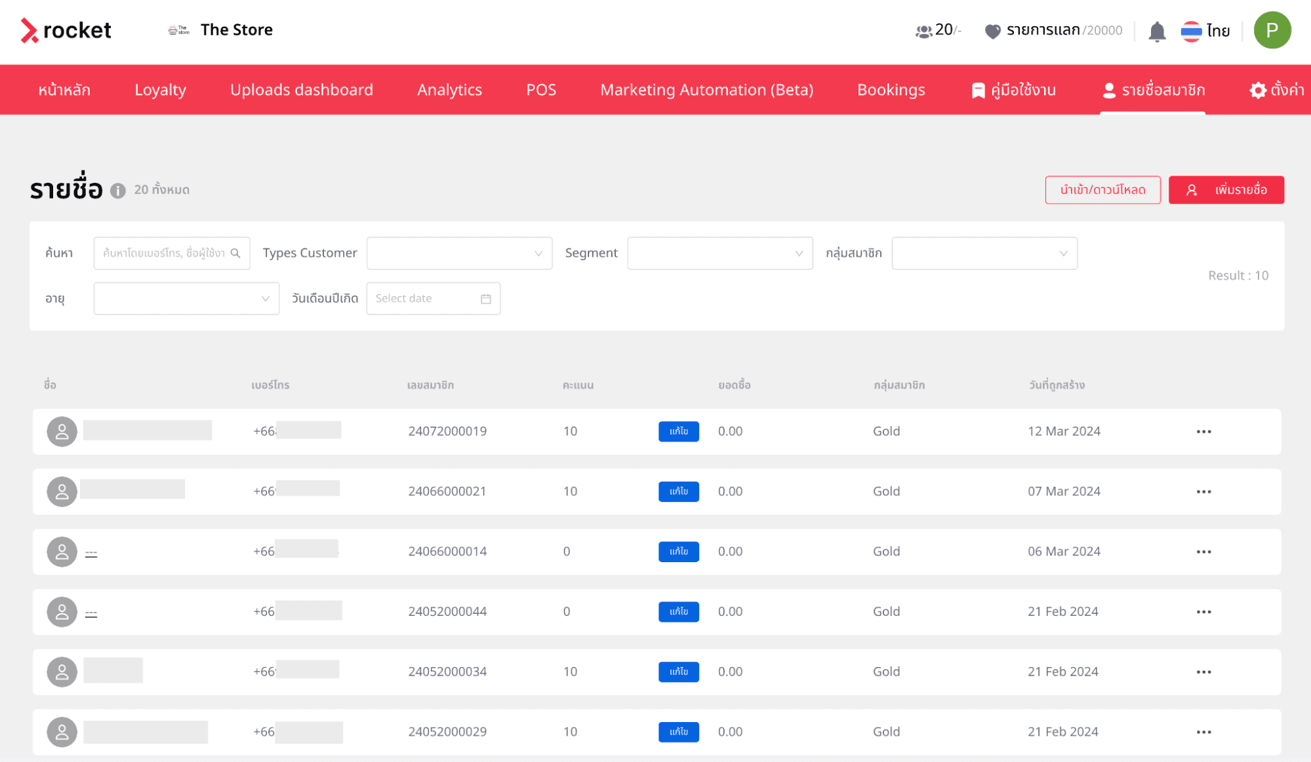Click the heart icon next to รายการแลก
The height and width of the screenshot is (762, 1311).
click(x=993, y=31)
